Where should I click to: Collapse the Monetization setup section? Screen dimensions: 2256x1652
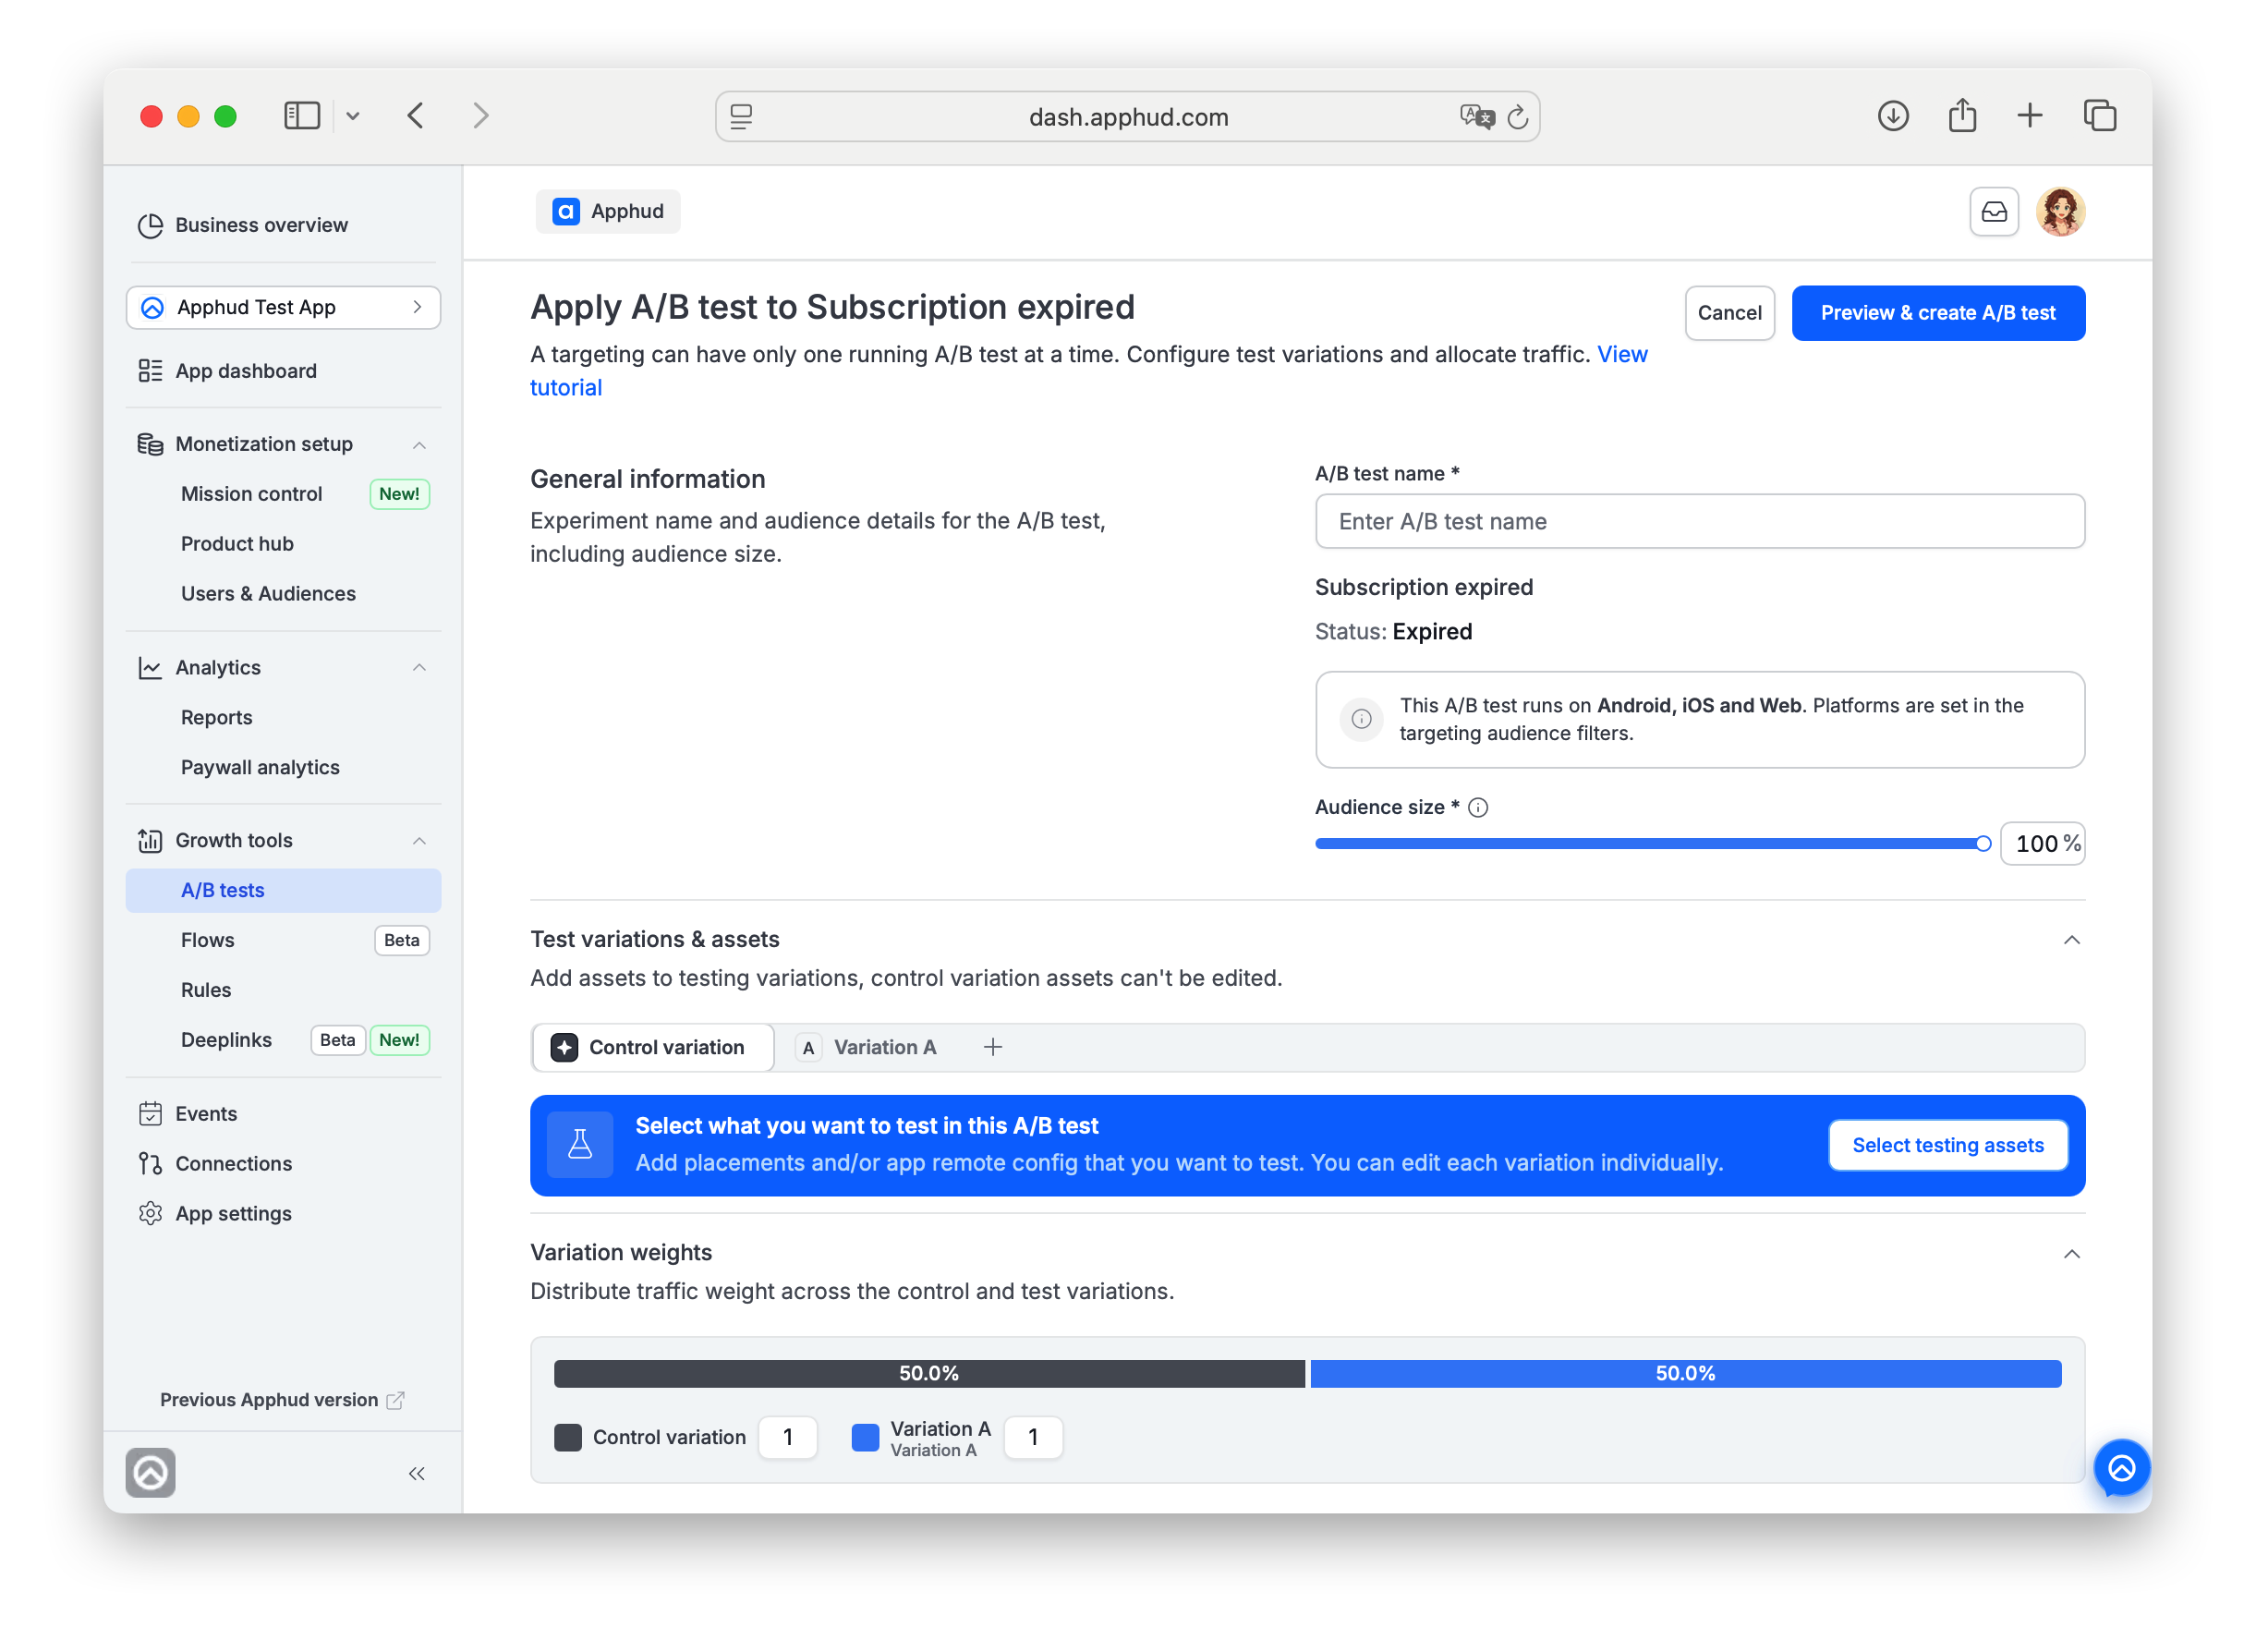pos(419,444)
